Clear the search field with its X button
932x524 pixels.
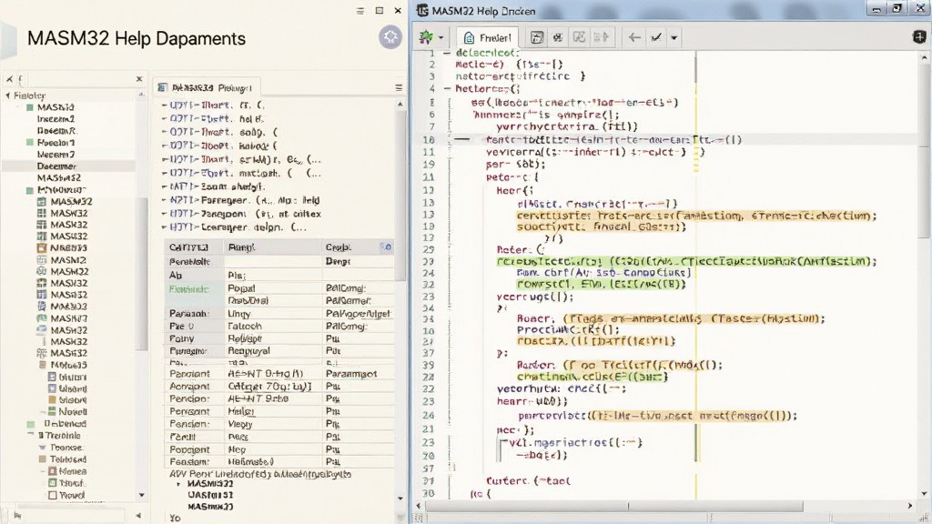[x=139, y=78]
